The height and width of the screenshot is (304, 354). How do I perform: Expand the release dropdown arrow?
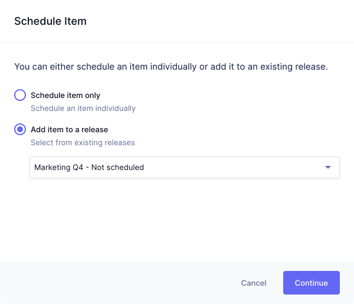pyautogui.click(x=328, y=168)
